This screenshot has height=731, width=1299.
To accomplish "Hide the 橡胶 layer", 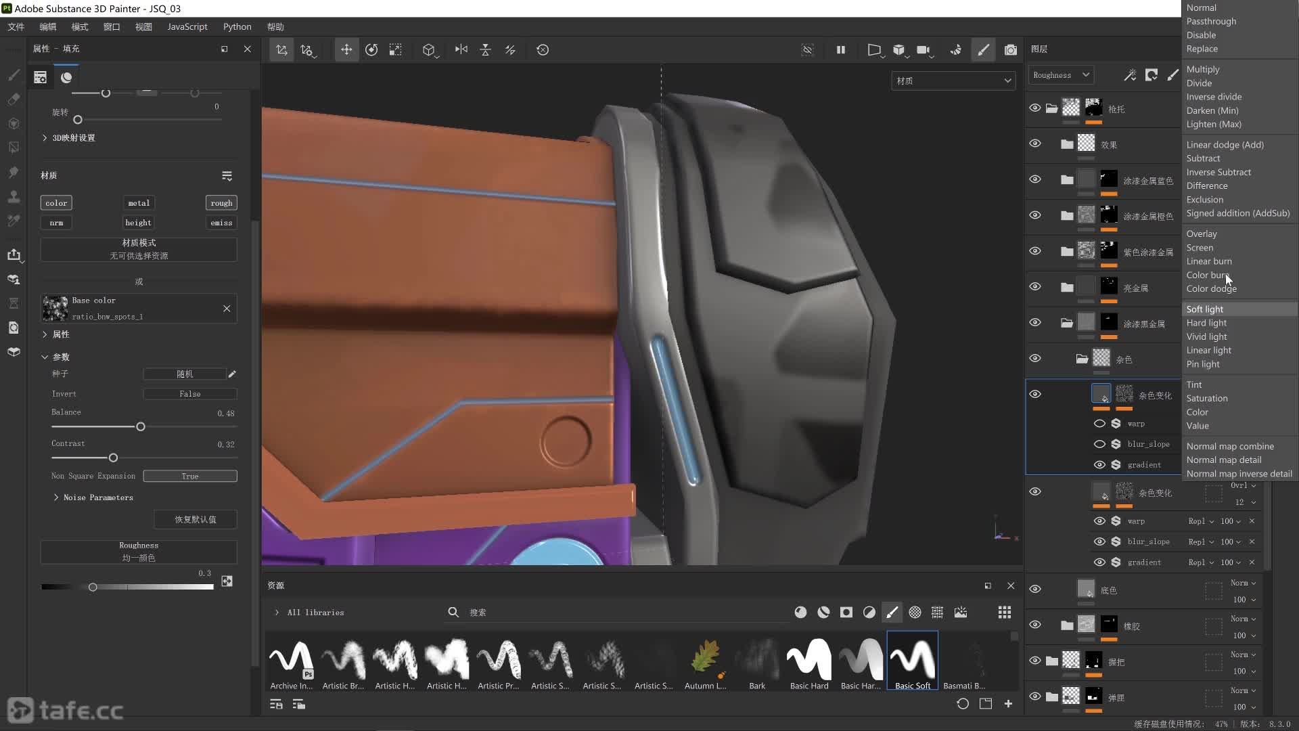I will (1035, 624).
